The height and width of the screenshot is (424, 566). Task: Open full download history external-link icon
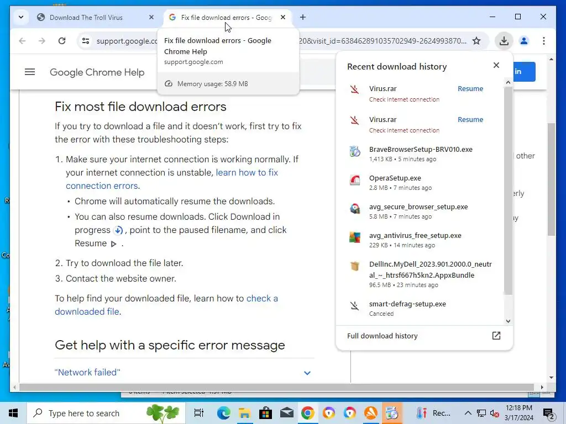tap(496, 336)
